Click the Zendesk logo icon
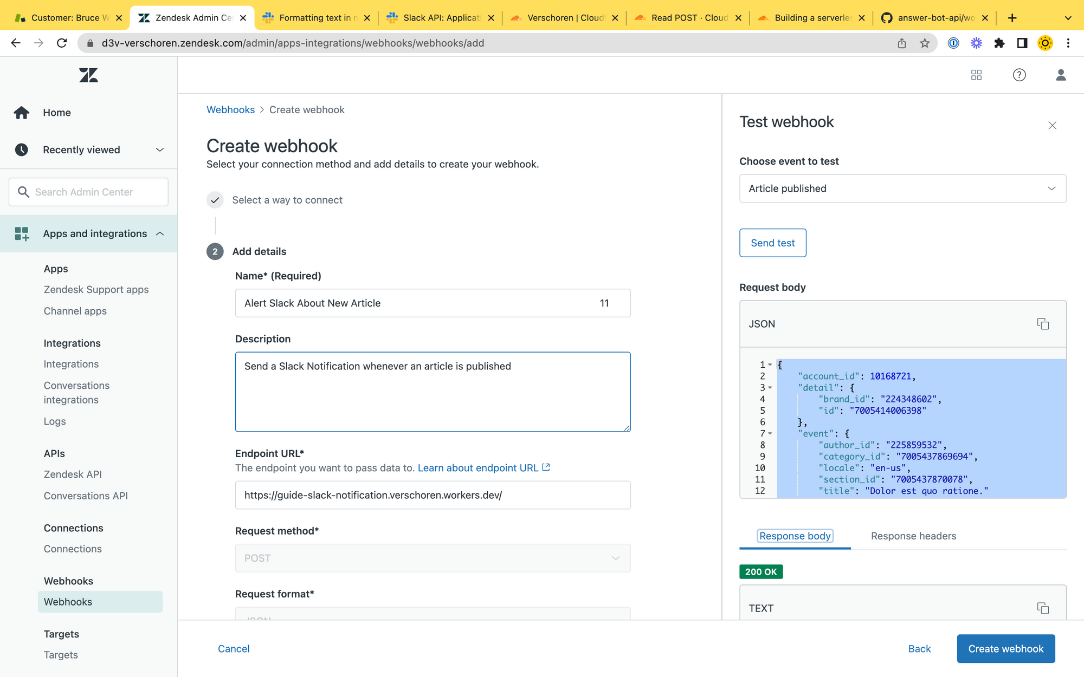The height and width of the screenshot is (677, 1084). 88,75
